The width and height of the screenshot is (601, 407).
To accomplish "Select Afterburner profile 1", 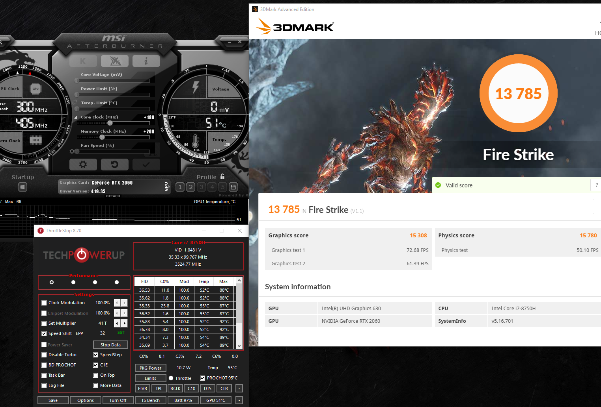I will 180,187.
